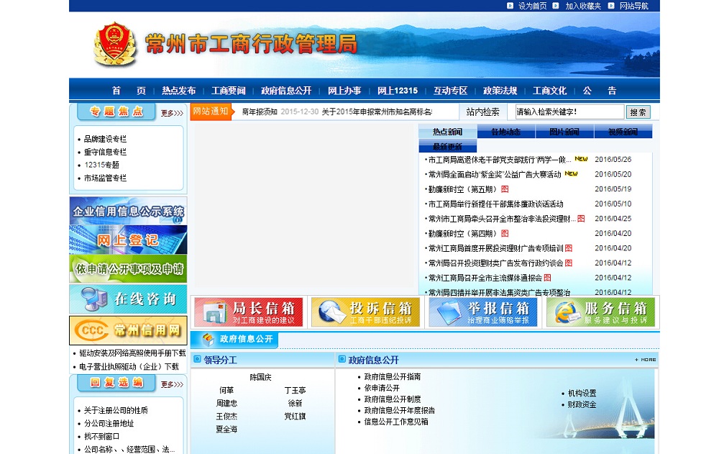Open the 机构设置 link
Viewport: 719px width, 454px height.
point(582,393)
